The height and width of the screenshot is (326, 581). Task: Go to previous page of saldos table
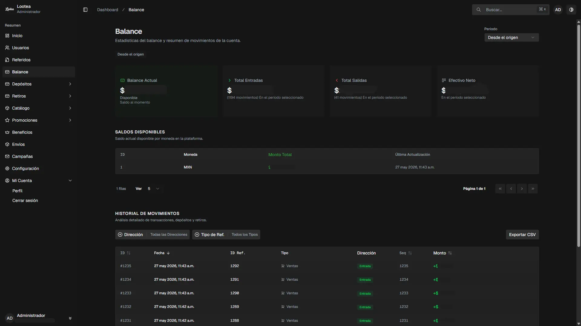511,189
